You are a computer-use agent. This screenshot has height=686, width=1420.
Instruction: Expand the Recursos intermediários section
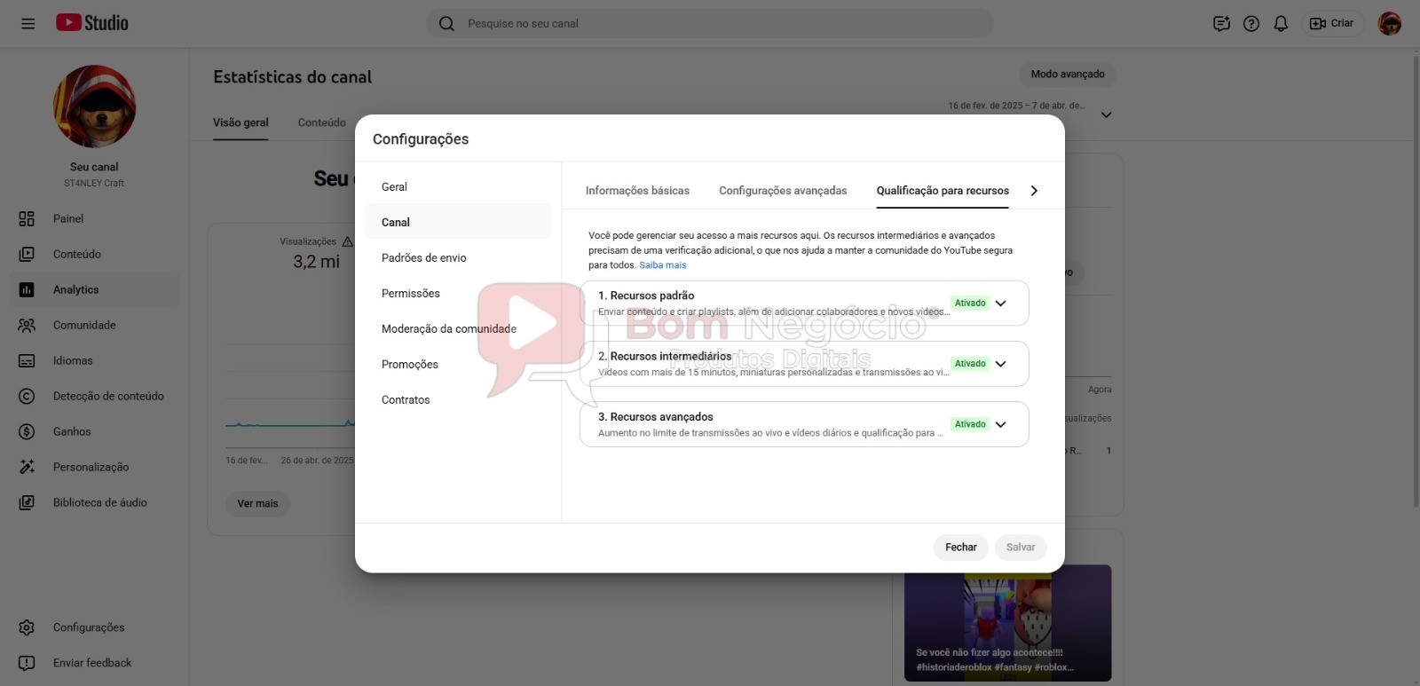pyautogui.click(x=1001, y=364)
